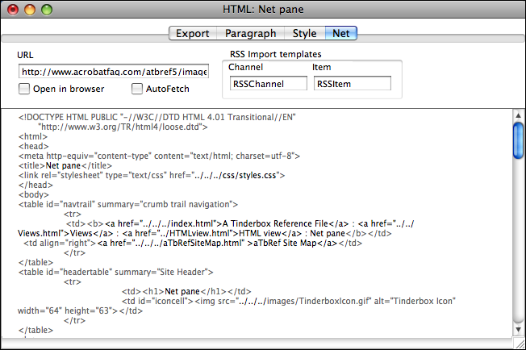This screenshot has height=350, width=526.
Task: Click the Net tab
Action: coord(341,33)
